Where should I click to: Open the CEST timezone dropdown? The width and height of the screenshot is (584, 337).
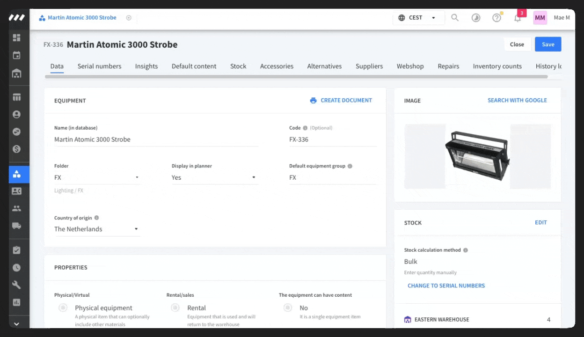(x=418, y=18)
